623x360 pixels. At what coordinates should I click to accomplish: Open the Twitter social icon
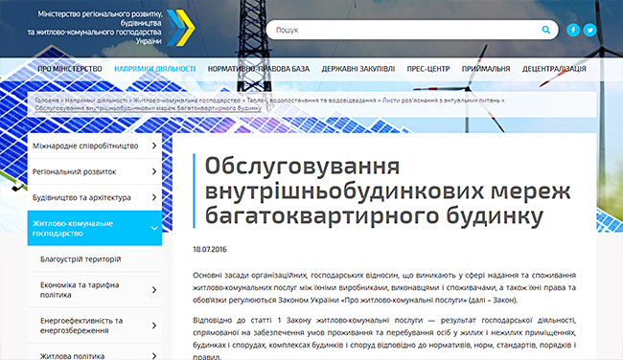pos(590,30)
